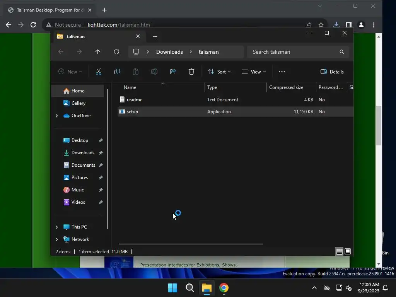Click the Paste clipboard icon in toolbar
Screen dimensions: 396x297
tap(136, 72)
